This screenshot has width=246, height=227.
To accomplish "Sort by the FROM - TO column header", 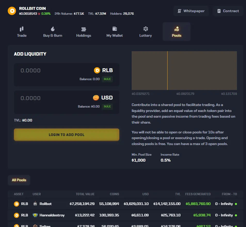I will click(229, 194).
